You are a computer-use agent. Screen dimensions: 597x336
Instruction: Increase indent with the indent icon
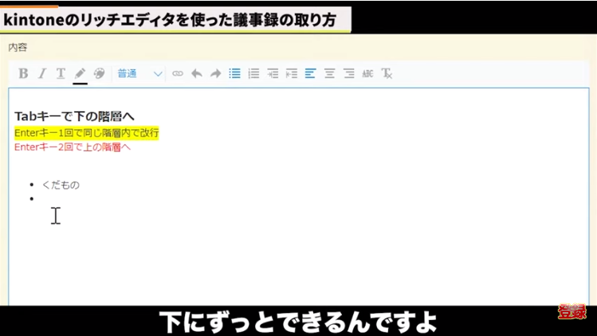tap(273, 73)
